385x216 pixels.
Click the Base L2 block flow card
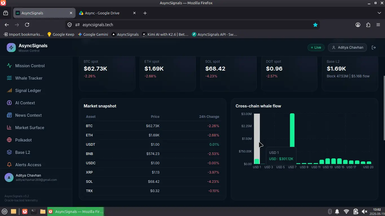tap(350, 74)
